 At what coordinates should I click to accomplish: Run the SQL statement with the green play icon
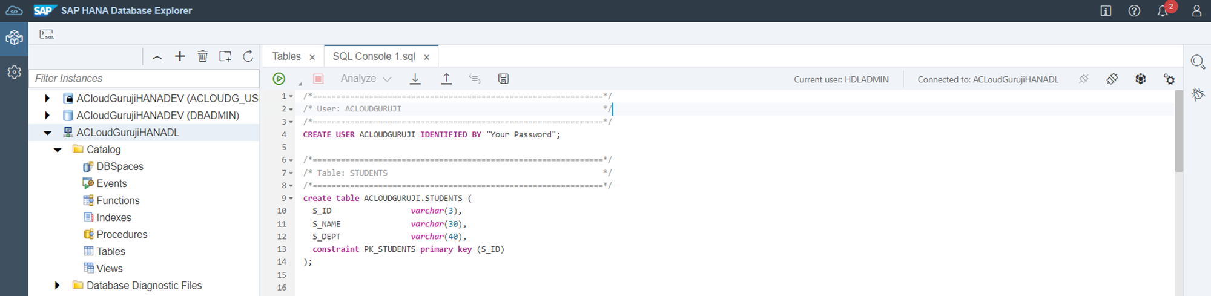pos(279,79)
